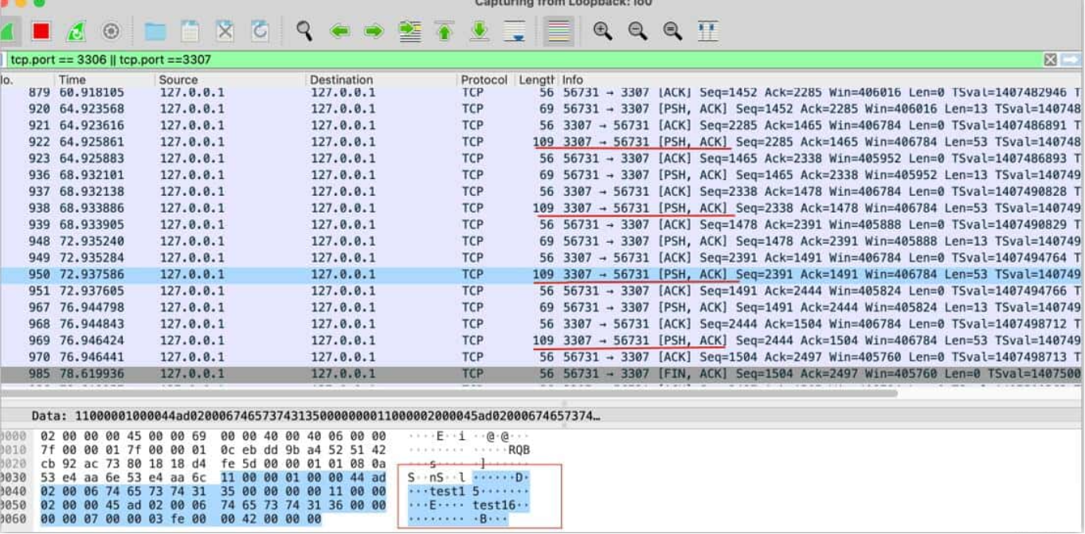Screen dimensions: 1085x534
Task: Close the current capture file
Action: tap(225, 31)
